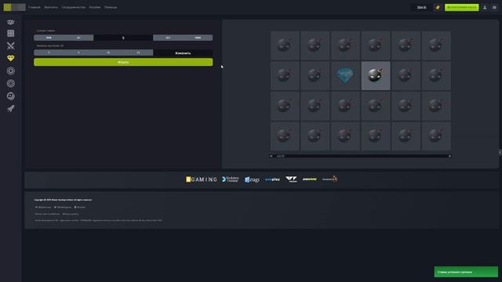502x282 pixels.
Task: Open the second social link in the footer
Action: (x=63, y=207)
